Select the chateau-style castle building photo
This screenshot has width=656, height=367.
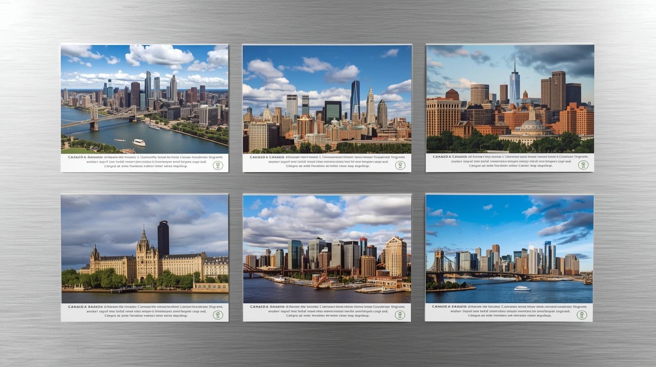click(x=144, y=249)
